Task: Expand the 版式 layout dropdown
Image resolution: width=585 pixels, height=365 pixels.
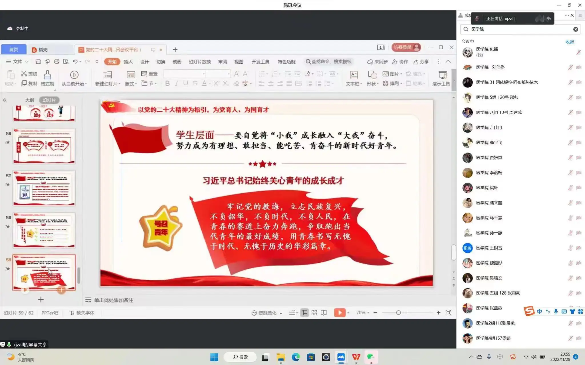Action: [x=131, y=84]
